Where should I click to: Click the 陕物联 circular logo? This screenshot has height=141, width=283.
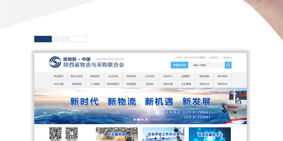point(55,62)
